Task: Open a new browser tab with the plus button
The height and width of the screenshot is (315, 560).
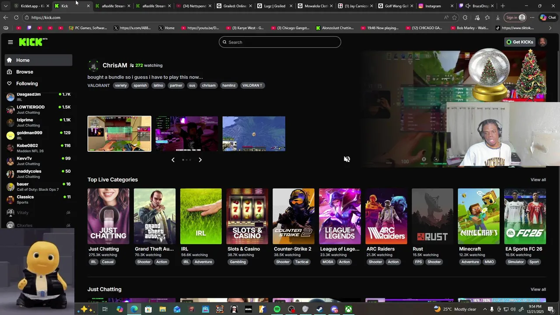Action: (x=503, y=6)
